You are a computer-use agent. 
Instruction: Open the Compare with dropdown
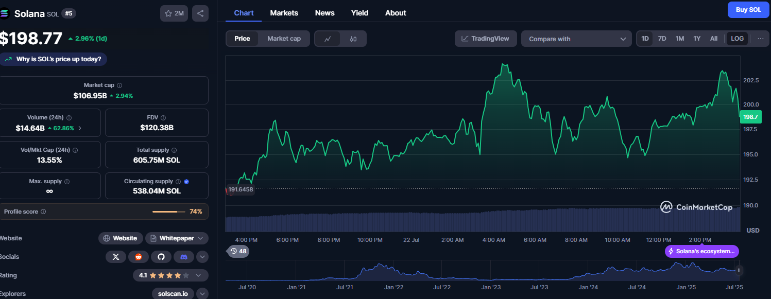point(576,39)
